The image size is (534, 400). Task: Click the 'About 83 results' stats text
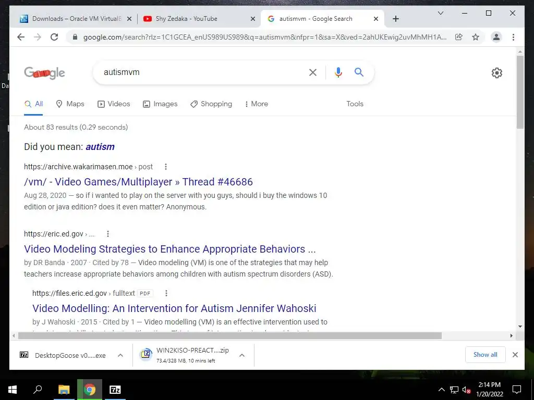tap(76, 127)
